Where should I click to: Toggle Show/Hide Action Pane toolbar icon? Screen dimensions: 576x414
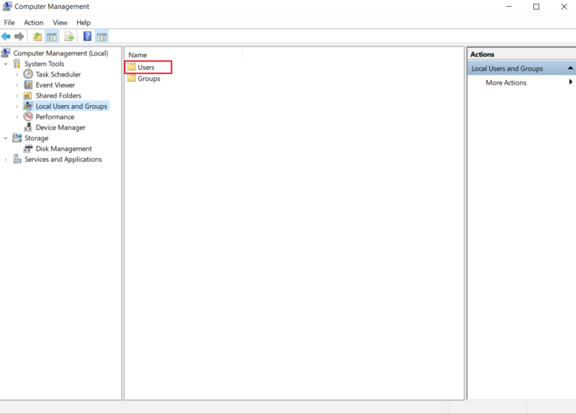[102, 36]
